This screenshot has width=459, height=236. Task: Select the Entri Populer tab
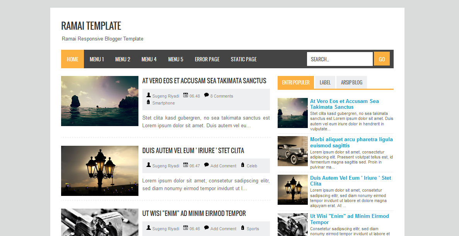[296, 83]
